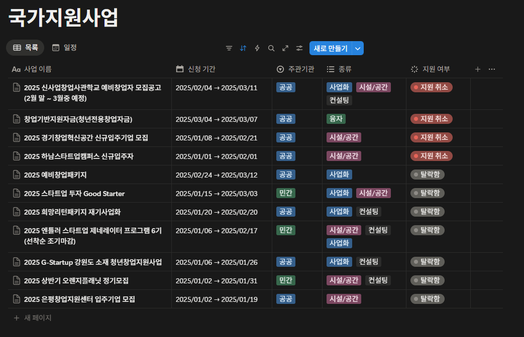Expand the dropdown arrow beside 새로 만들기
Viewport: 524px width, 337px height.
coord(358,48)
